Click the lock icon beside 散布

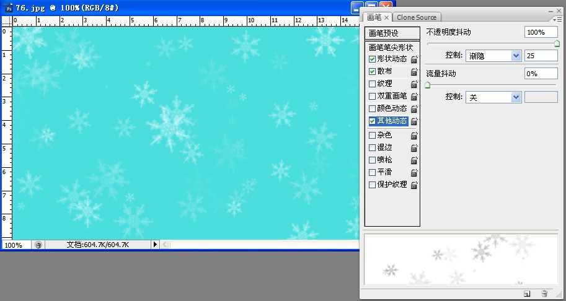(414, 72)
